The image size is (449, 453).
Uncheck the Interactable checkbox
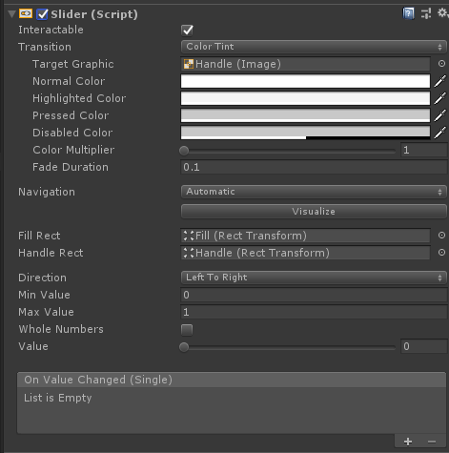pos(187,31)
